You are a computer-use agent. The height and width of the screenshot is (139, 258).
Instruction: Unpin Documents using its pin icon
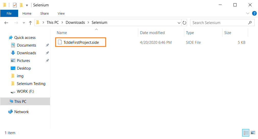click(48, 45)
